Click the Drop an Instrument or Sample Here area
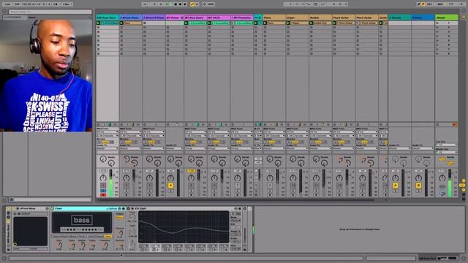 tap(359, 229)
